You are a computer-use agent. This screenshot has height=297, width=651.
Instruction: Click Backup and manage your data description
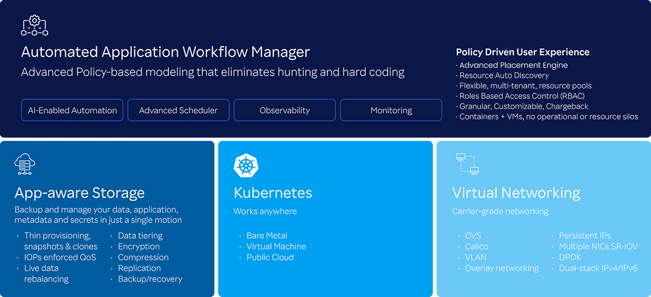[x=98, y=214]
